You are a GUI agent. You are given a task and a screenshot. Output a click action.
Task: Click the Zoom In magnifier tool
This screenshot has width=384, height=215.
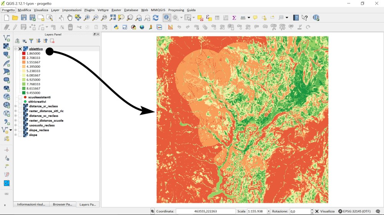(87, 18)
